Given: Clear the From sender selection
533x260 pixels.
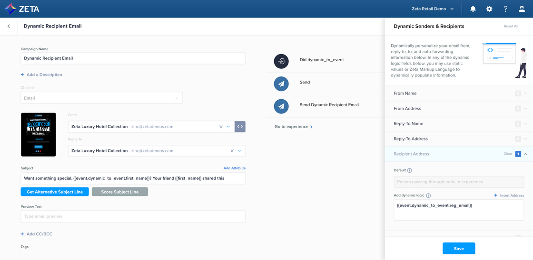Looking at the screenshot, I should 221,127.
